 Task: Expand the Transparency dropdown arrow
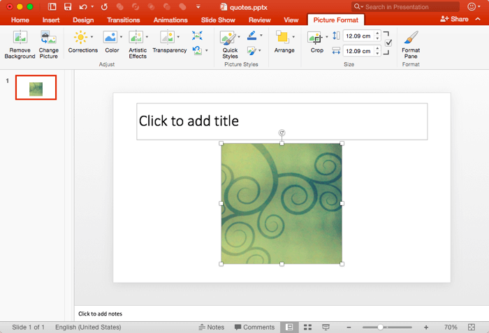coord(178,37)
